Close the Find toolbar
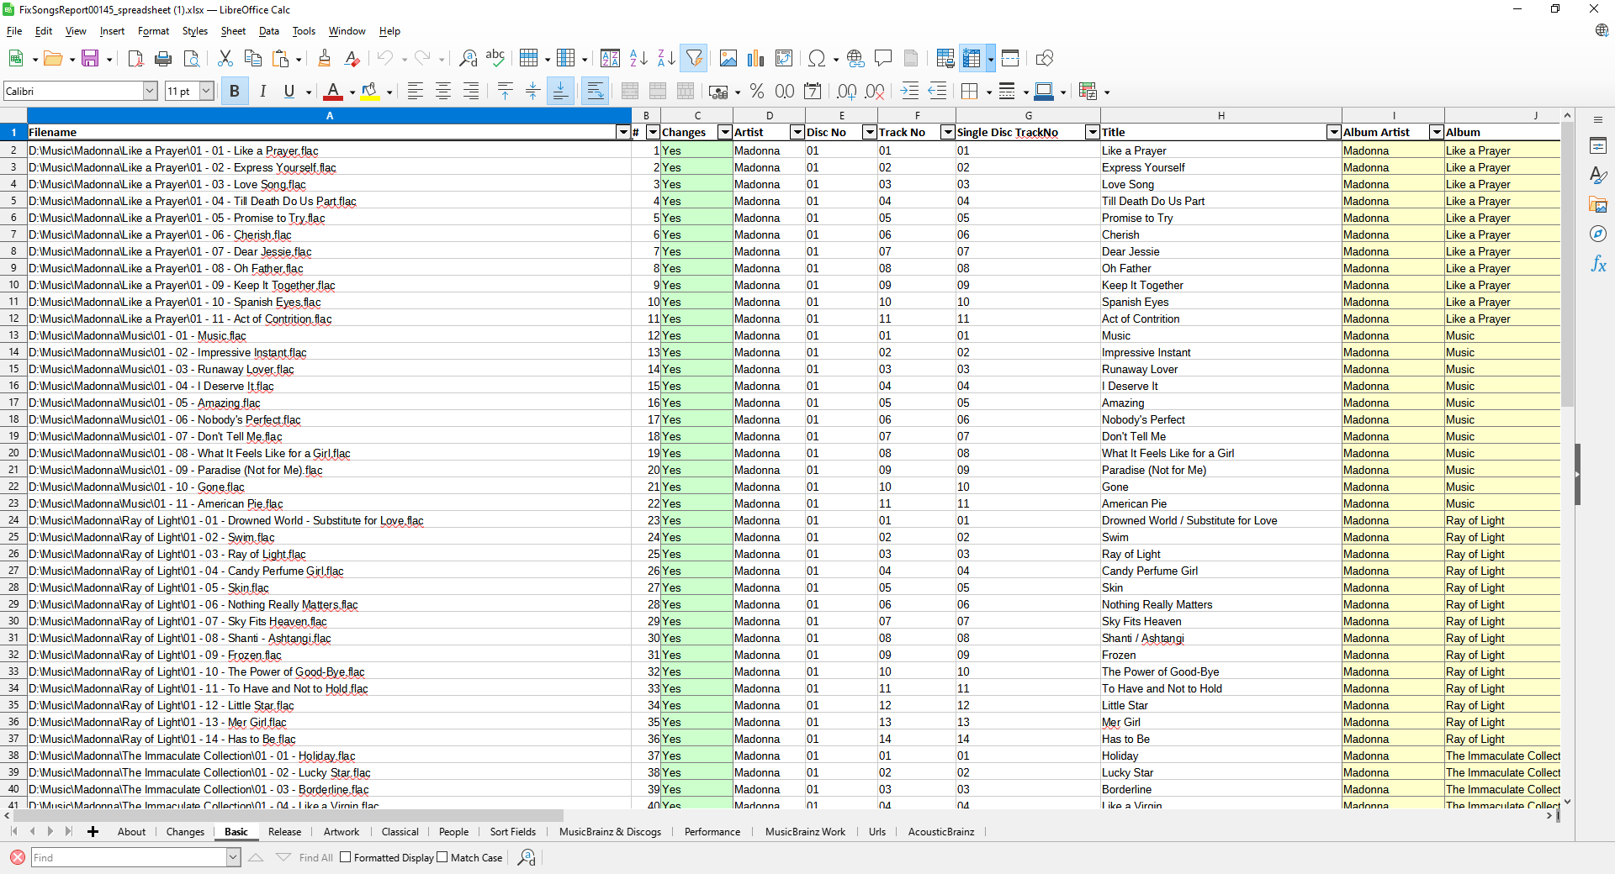1615x874 pixels. tap(17, 857)
